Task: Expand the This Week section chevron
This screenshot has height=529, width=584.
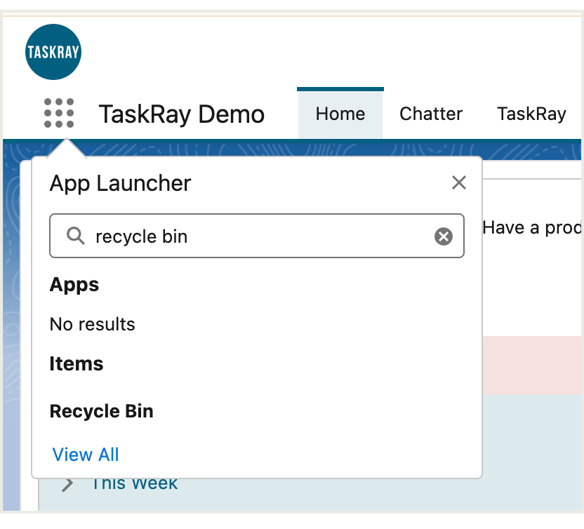Action: (x=67, y=485)
